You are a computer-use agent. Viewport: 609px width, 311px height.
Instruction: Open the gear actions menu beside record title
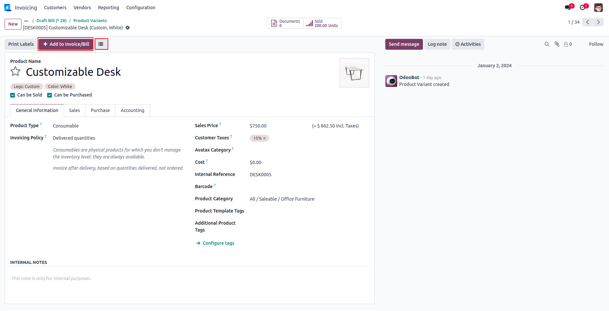(128, 28)
